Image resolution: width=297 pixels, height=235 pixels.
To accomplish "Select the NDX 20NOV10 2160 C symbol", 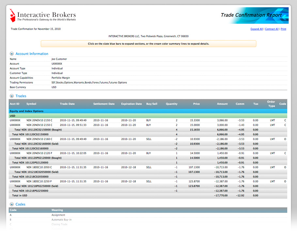I will (39, 139).
